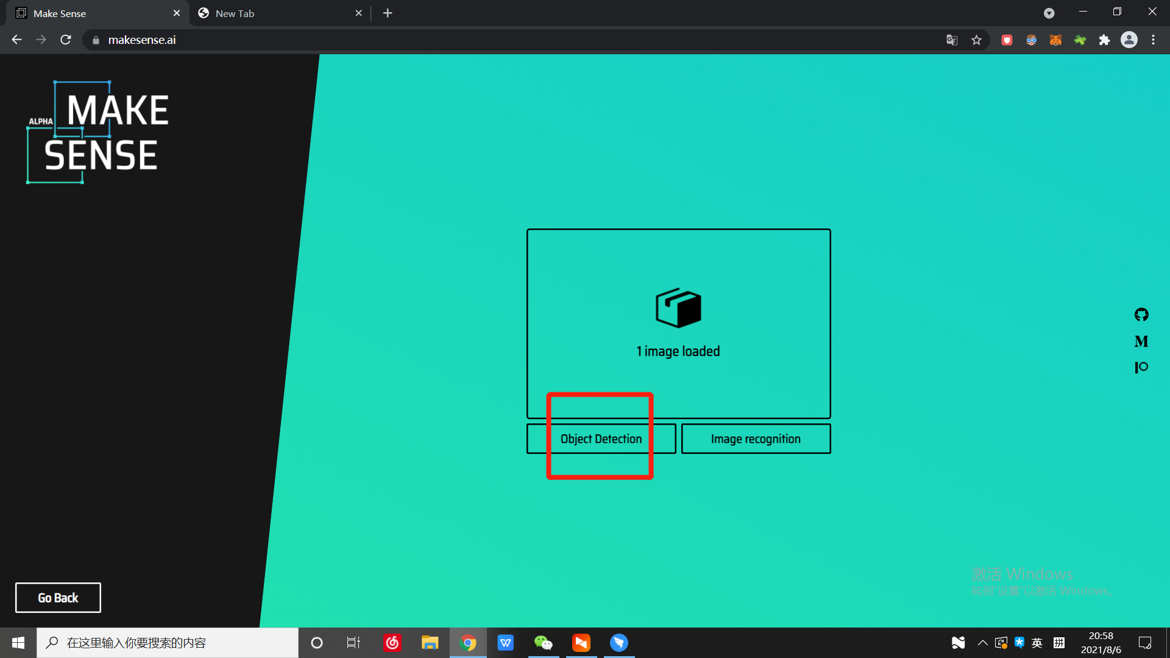
Task: Open the Medium icon link
Action: (1141, 341)
